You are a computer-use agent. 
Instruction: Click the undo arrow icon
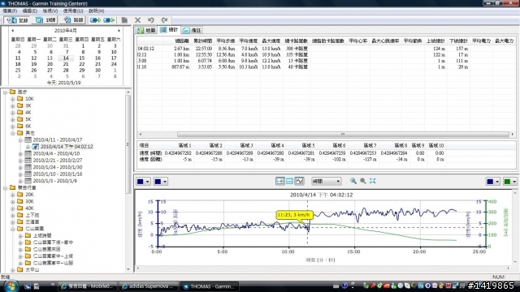151,20
